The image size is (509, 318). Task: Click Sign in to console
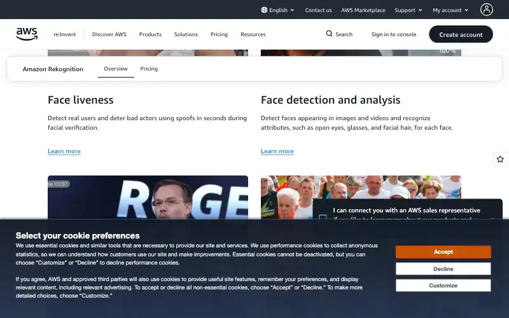[x=393, y=34]
